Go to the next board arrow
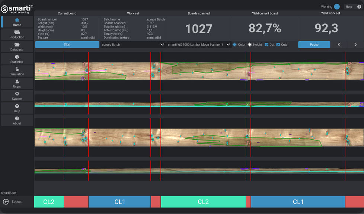This screenshot has height=214, width=364. (355, 45)
